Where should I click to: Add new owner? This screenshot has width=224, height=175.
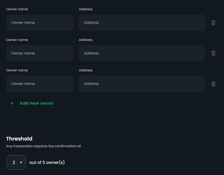click(x=36, y=103)
